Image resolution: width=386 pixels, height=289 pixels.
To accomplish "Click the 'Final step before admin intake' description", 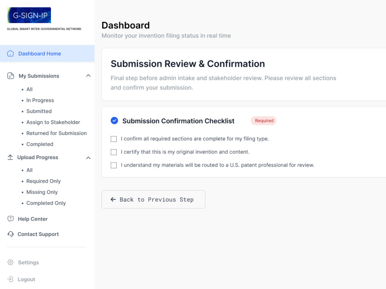I will click(x=223, y=83).
